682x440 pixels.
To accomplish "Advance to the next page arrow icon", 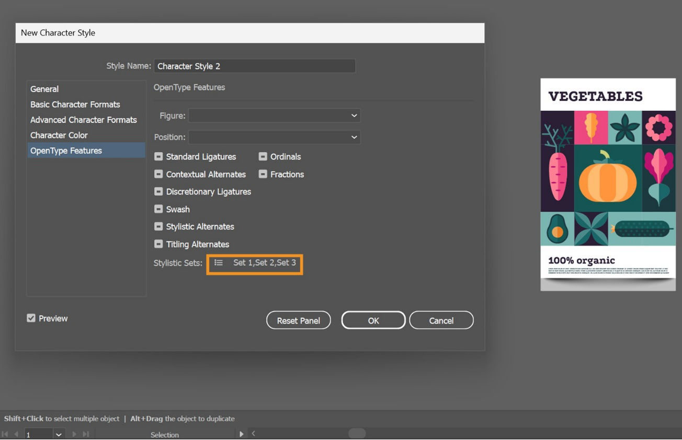I will click(x=74, y=434).
